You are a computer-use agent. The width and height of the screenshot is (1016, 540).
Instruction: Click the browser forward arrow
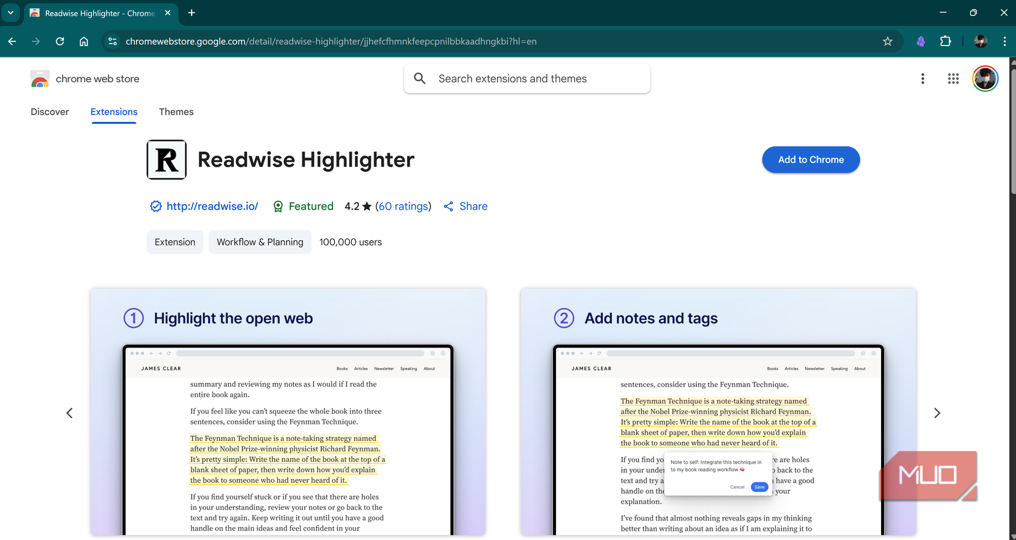point(36,41)
